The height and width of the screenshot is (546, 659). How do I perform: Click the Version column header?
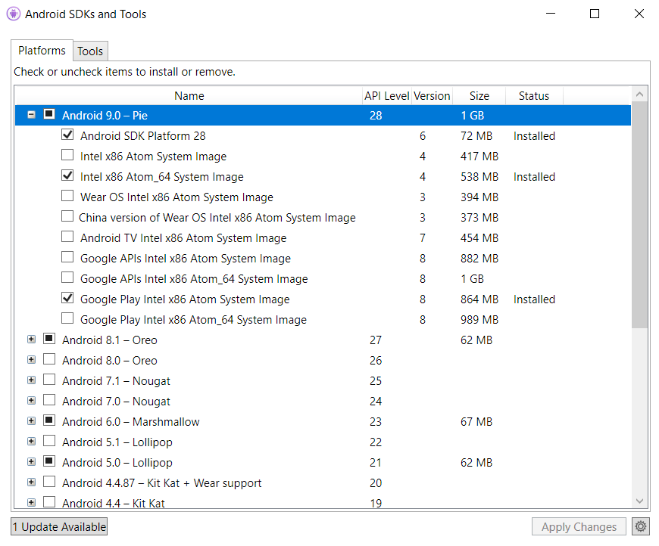(x=432, y=96)
